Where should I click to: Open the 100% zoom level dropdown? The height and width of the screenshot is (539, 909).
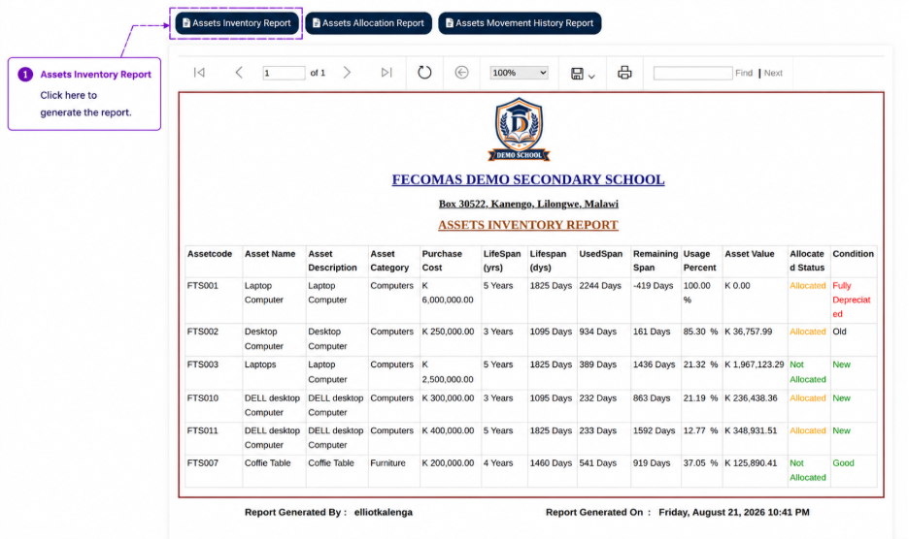click(519, 73)
